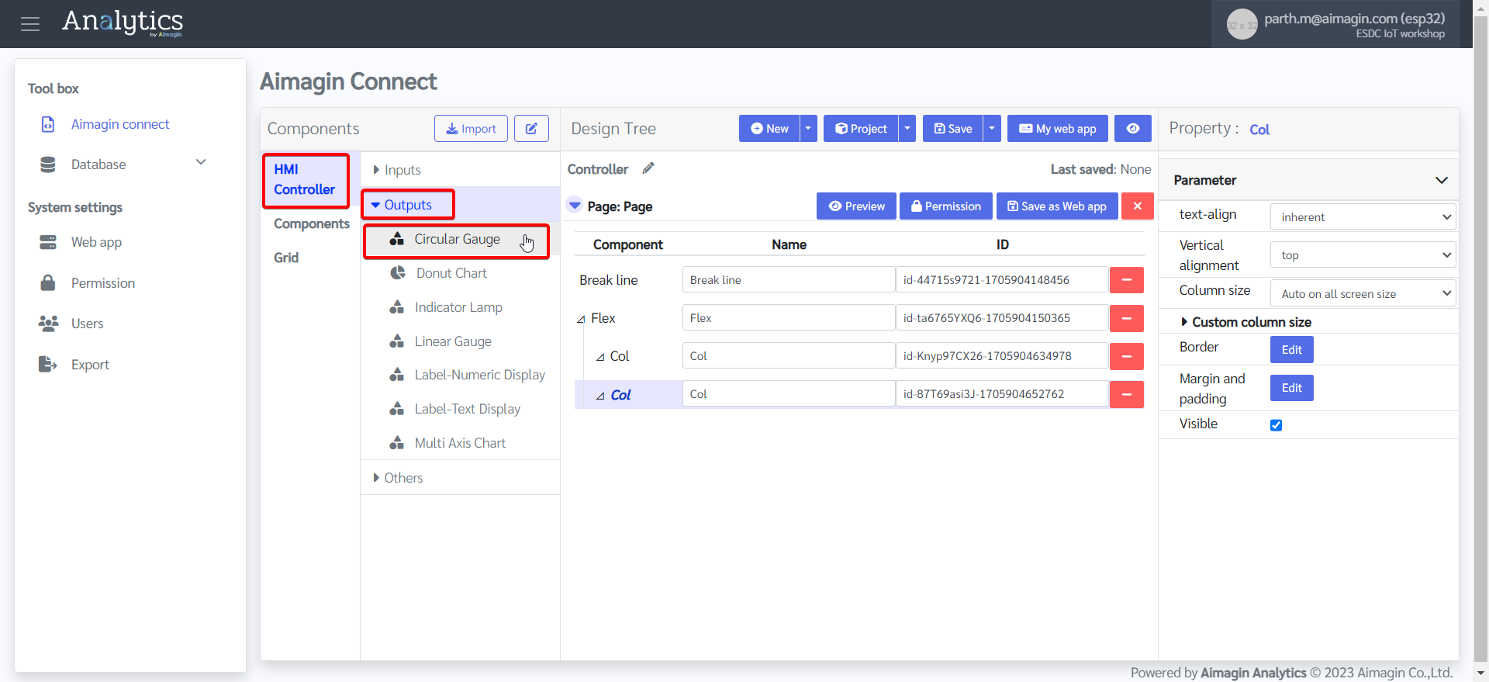
Task: Click the Preview button
Action: 856,206
